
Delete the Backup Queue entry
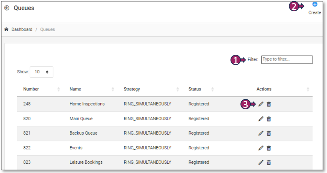click(x=269, y=133)
